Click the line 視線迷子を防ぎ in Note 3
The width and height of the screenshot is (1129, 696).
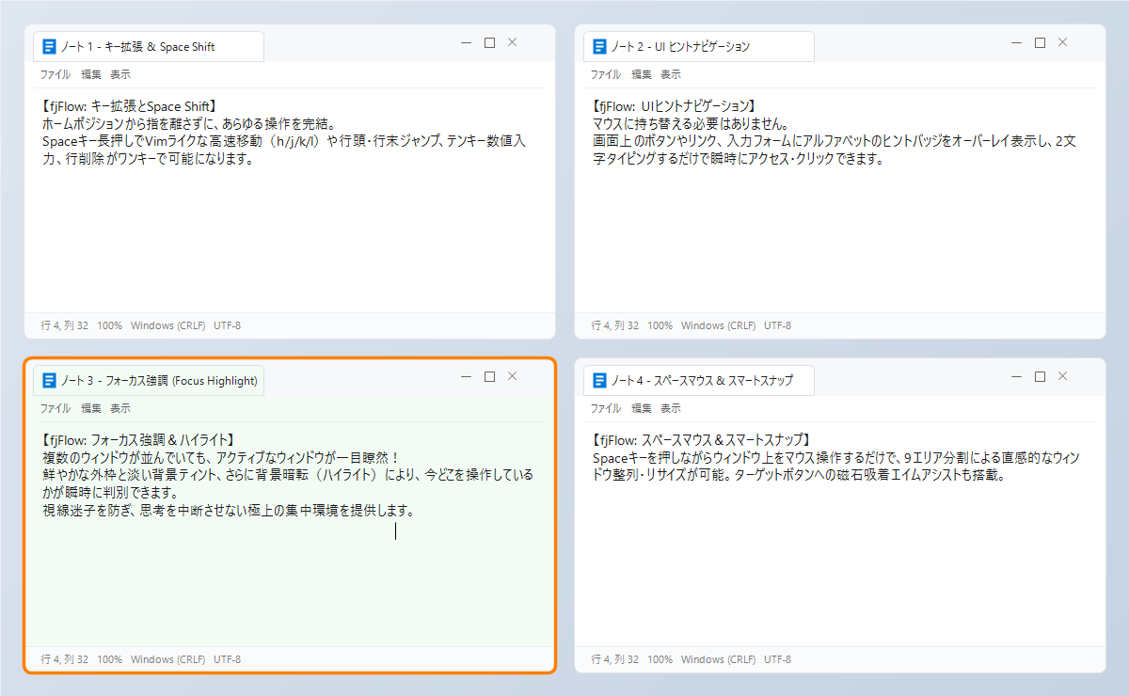(229, 512)
